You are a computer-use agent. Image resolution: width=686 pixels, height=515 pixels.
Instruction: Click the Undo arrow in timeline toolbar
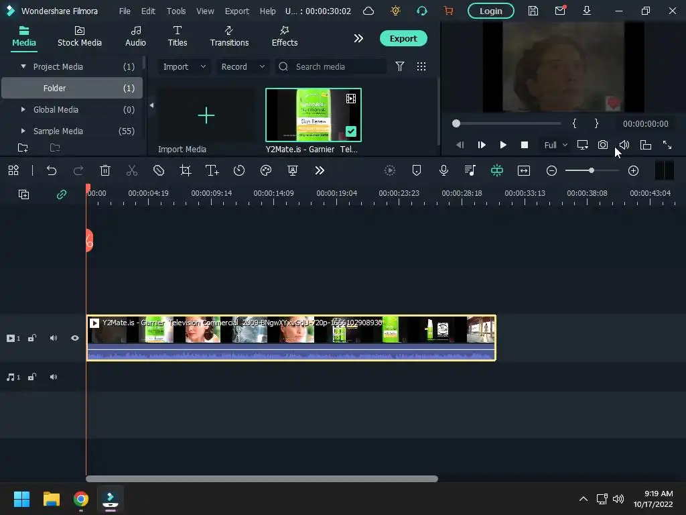pyautogui.click(x=52, y=170)
